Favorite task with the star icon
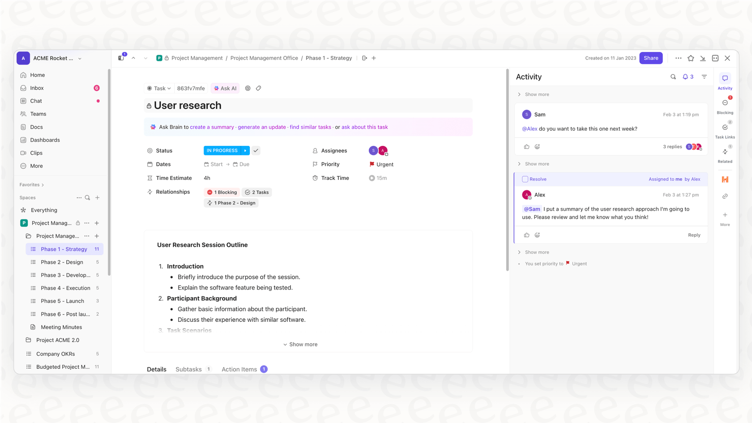The width and height of the screenshot is (752, 423). [x=691, y=58]
